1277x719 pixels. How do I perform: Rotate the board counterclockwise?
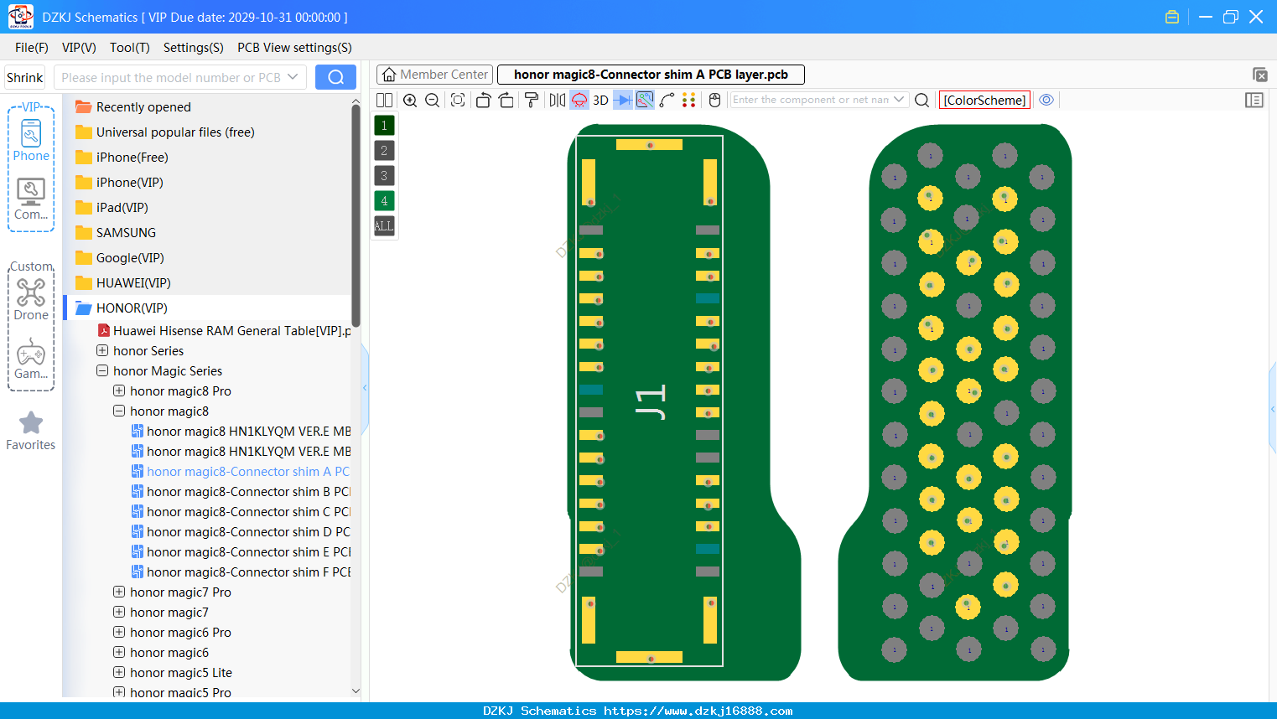(x=483, y=100)
